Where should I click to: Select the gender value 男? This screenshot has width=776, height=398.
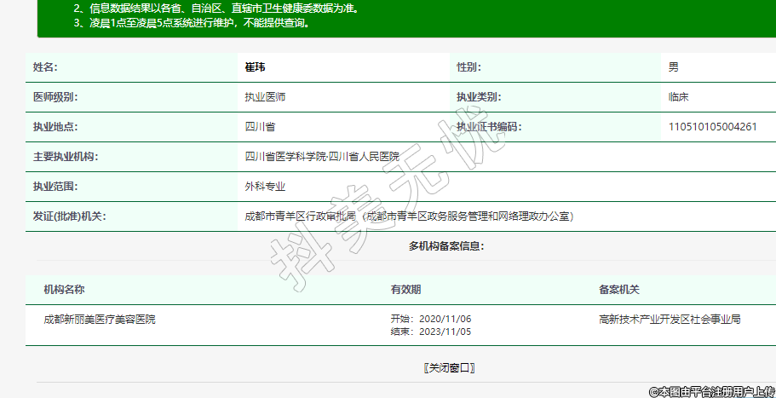point(674,67)
